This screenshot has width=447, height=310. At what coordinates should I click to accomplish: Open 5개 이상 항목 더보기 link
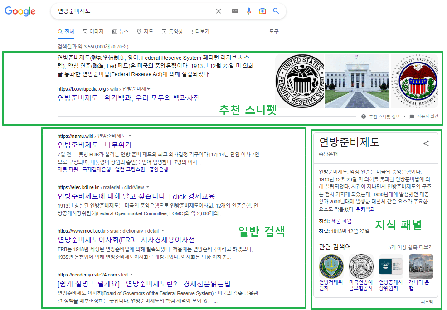[x=411, y=247]
